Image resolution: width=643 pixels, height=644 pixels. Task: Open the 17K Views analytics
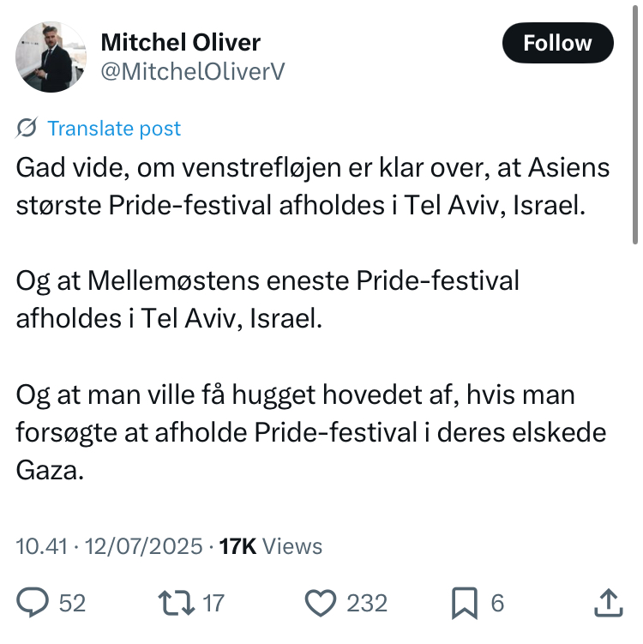(271, 546)
